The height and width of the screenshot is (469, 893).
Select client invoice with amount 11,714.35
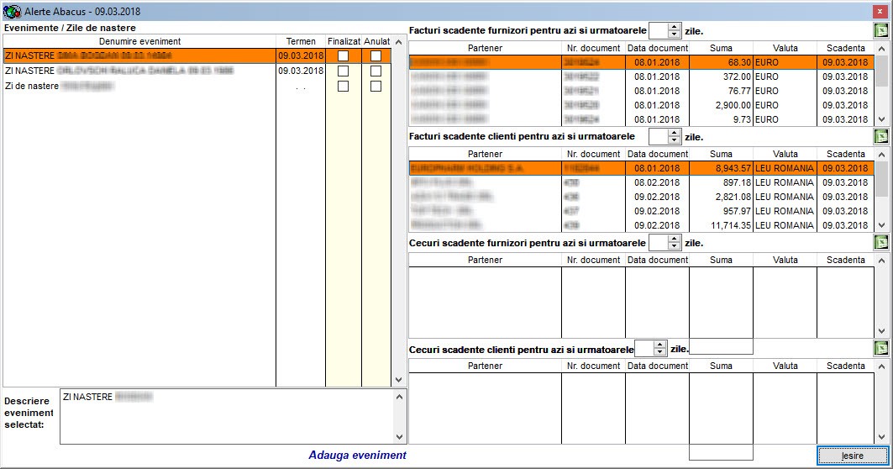click(641, 225)
